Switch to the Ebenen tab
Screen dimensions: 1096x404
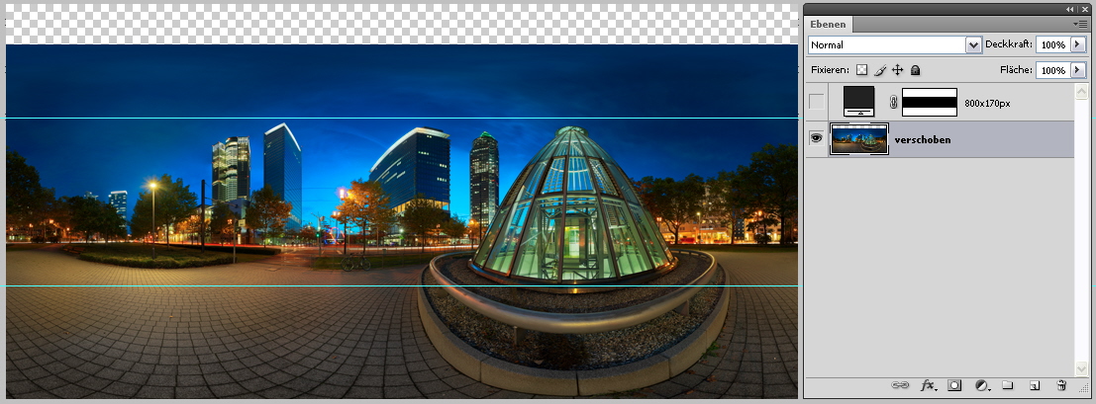pyautogui.click(x=830, y=25)
